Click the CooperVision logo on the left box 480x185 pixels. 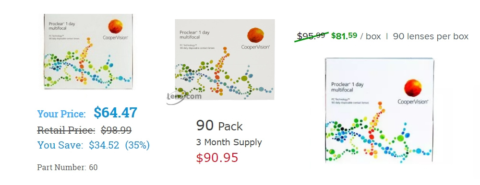pyautogui.click(x=116, y=30)
